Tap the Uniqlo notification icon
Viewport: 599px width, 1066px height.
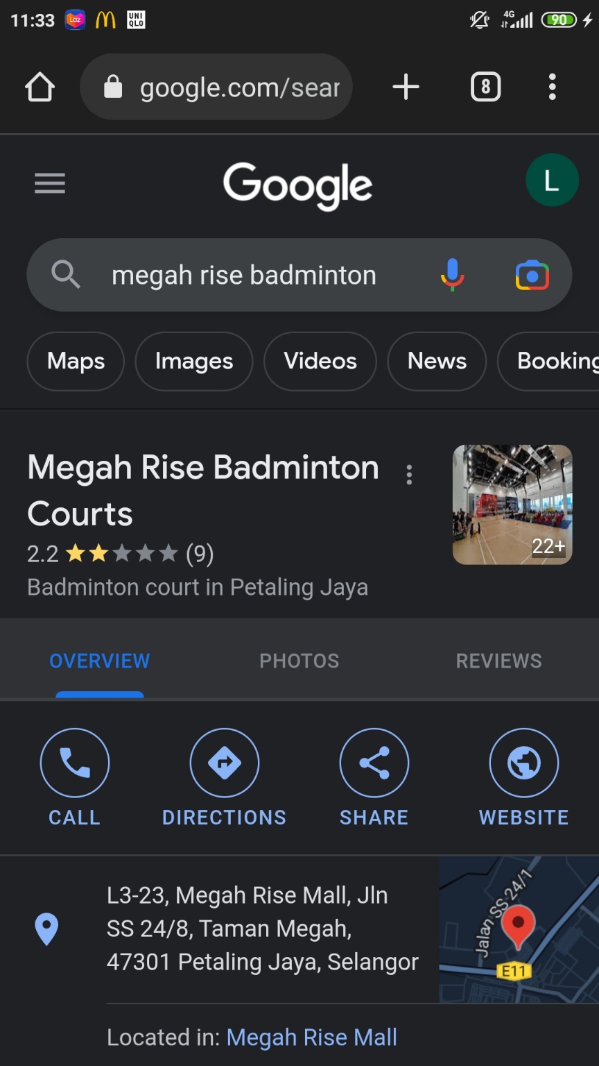(x=136, y=20)
